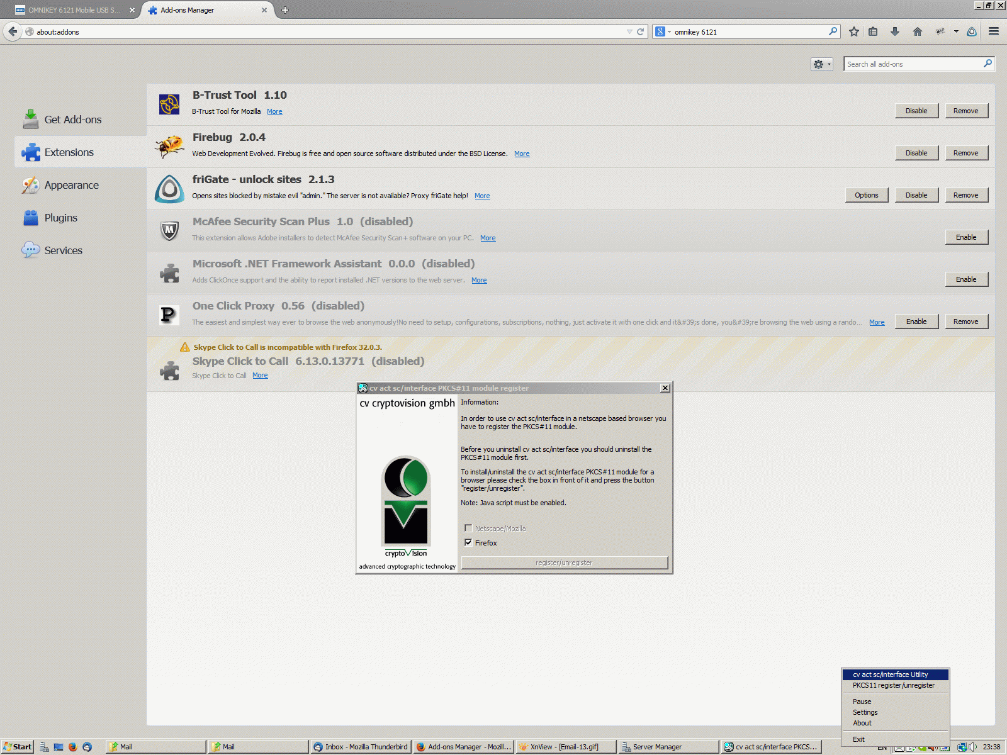Switch to the Server Manager taskbar button
The height and width of the screenshot is (755, 1007).
pyautogui.click(x=668, y=747)
